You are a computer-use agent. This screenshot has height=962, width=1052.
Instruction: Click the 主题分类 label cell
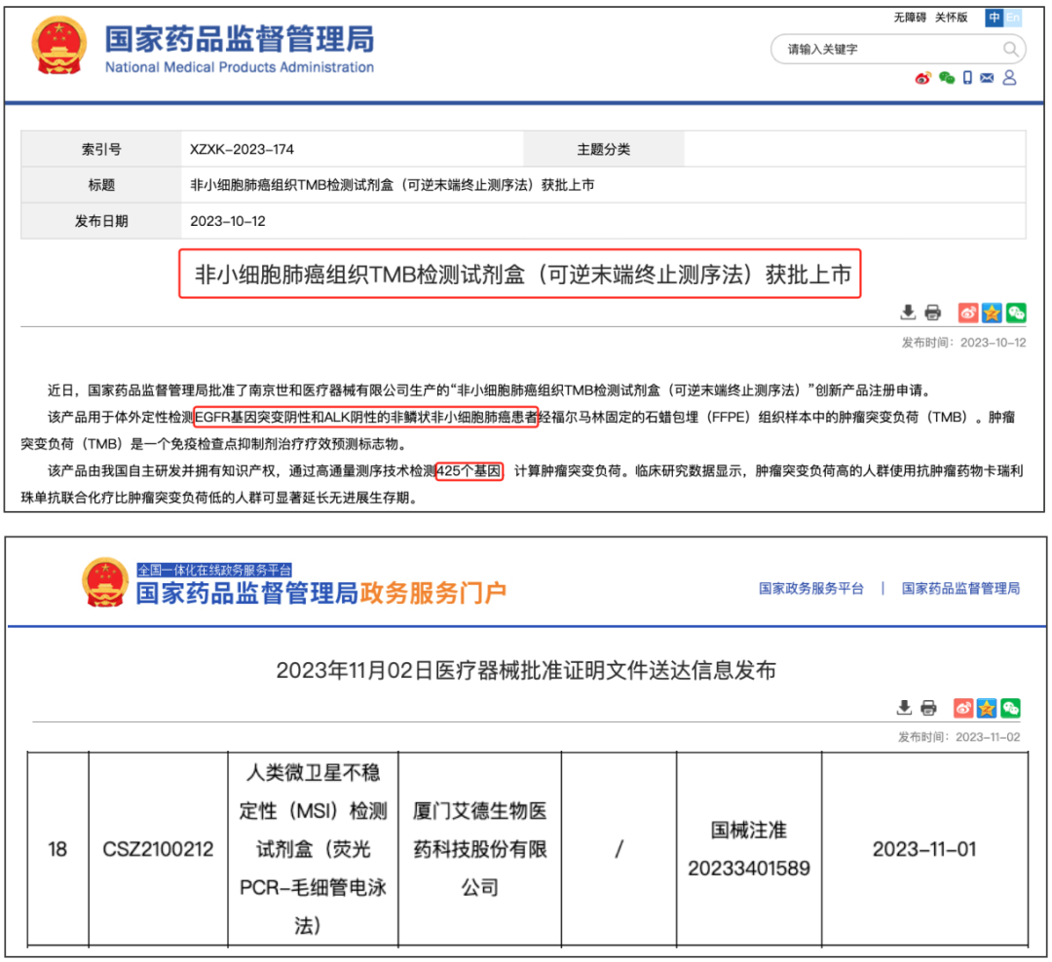(604, 149)
